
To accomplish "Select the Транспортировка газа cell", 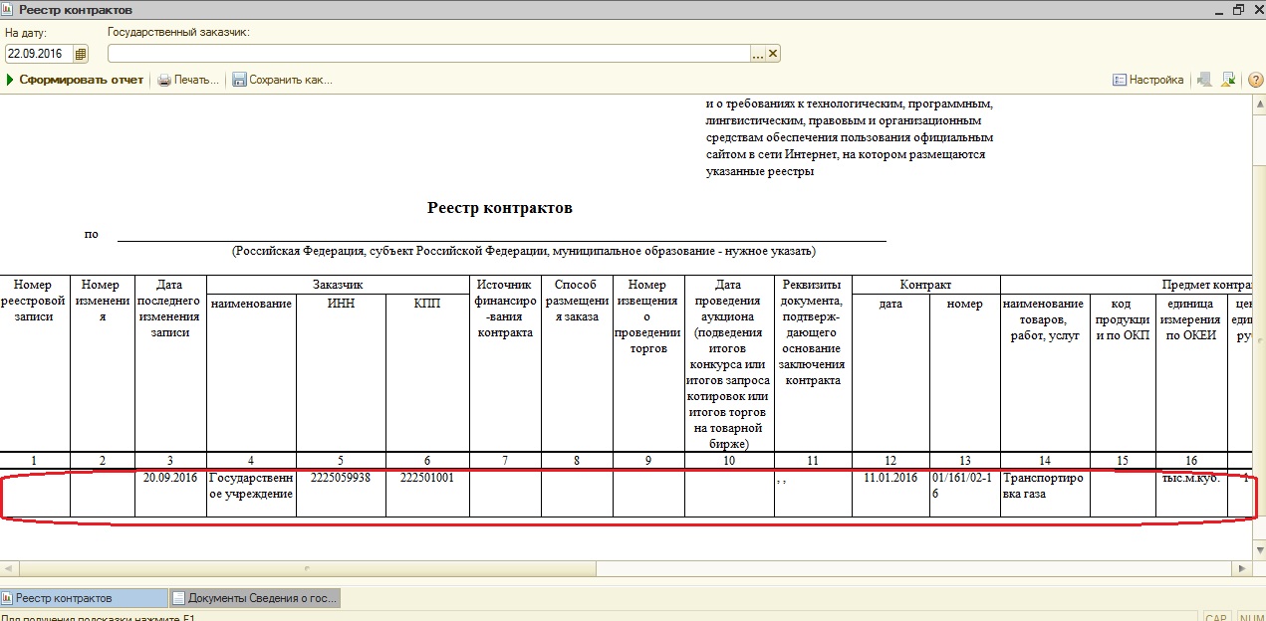I will [1044, 486].
